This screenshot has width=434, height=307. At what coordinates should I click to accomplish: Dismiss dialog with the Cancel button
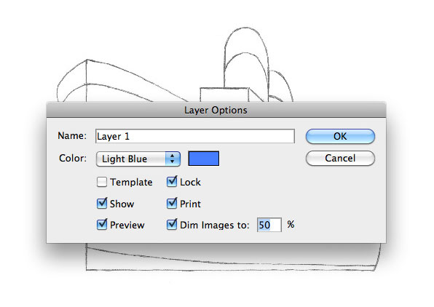[x=340, y=158]
